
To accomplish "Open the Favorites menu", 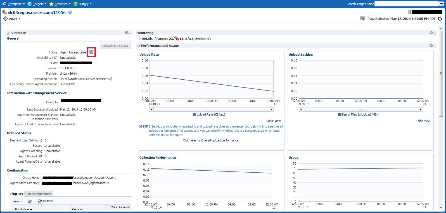I will click(x=60, y=4).
